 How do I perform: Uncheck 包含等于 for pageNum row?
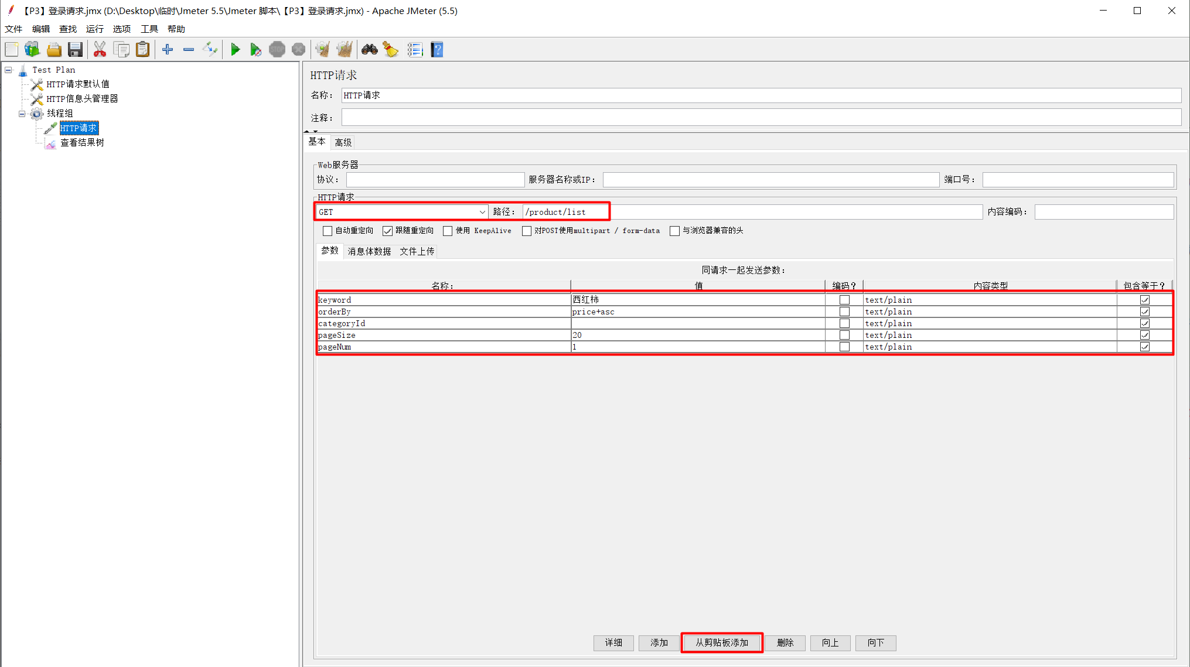[x=1144, y=347]
